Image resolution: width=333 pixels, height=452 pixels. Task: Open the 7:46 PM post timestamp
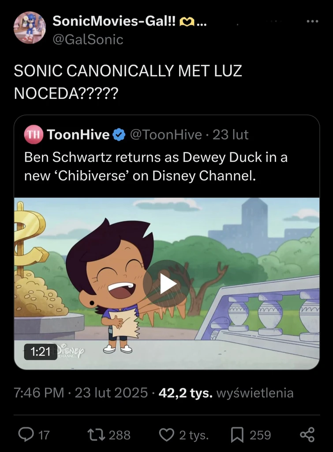(39, 393)
